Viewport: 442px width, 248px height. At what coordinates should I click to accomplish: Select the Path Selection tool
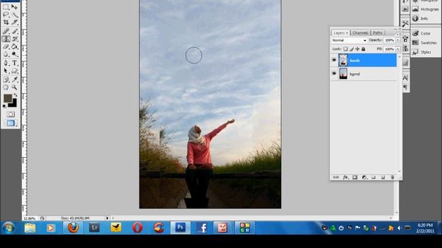pos(6,70)
